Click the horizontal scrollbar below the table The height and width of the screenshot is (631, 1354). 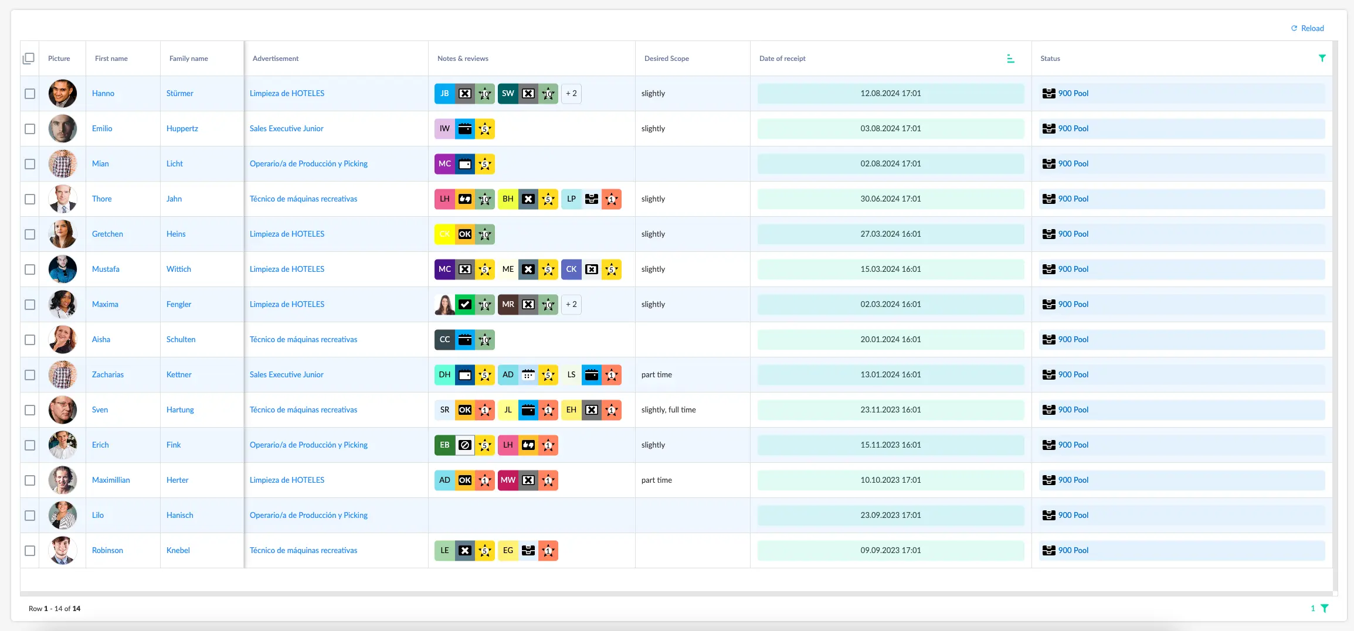click(674, 594)
